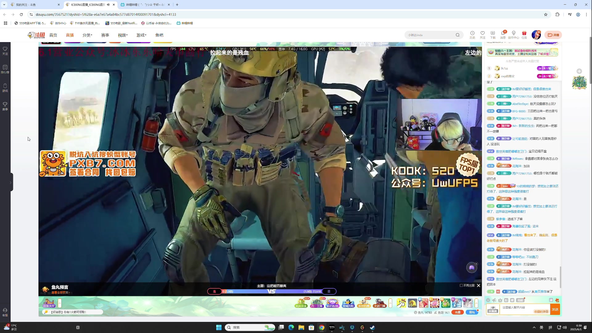
Task: Toggle the 高能 chat option
Action: (x=520, y=300)
